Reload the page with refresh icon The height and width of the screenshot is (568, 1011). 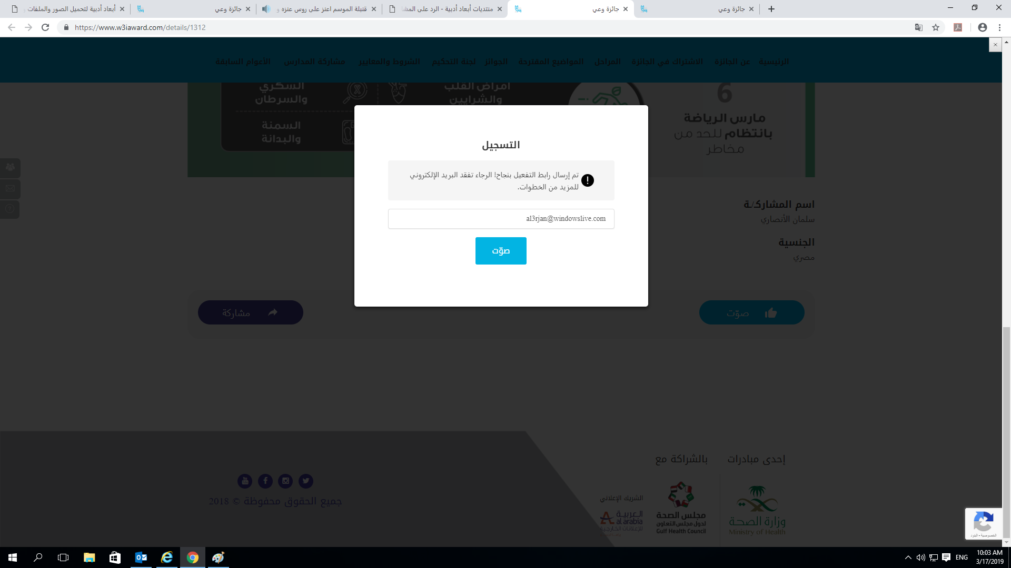(45, 27)
